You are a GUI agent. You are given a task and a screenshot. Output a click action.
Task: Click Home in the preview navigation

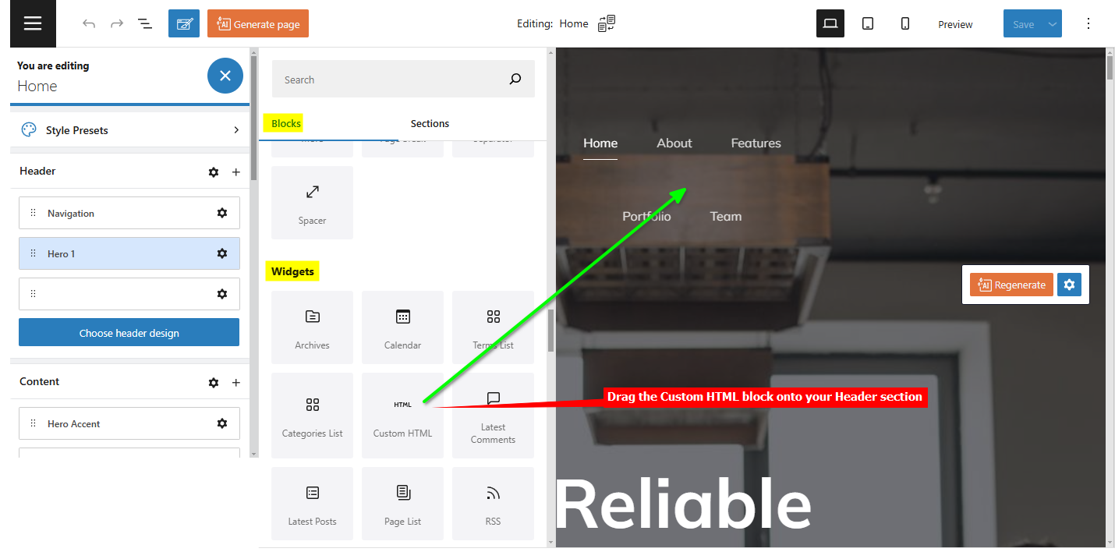[x=600, y=143]
